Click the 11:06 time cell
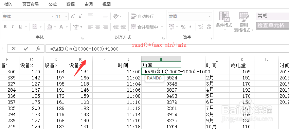 (129, 90)
